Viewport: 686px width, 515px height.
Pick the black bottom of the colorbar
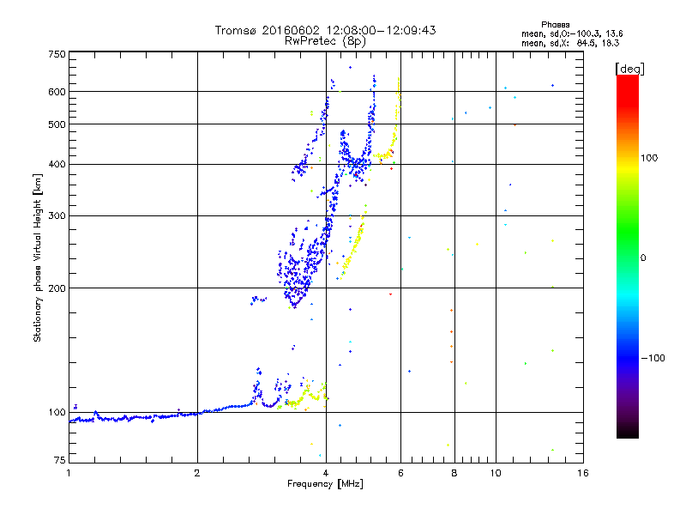(628, 432)
